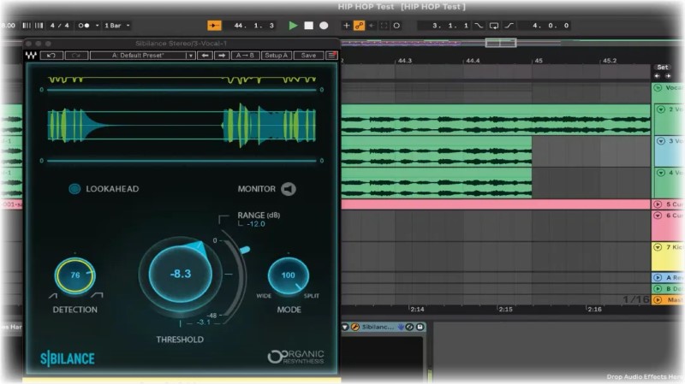
Task: Expand the A Return track
Action: coord(658,278)
